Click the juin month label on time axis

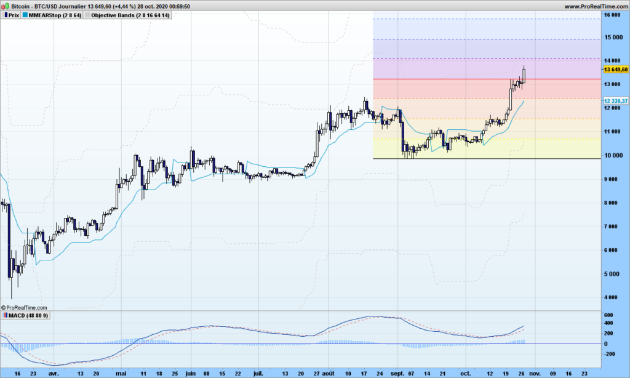pos(191,374)
